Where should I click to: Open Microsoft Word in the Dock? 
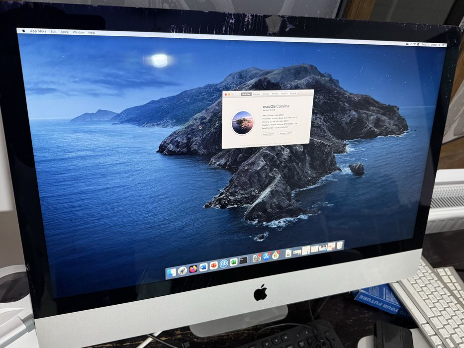[203, 267]
